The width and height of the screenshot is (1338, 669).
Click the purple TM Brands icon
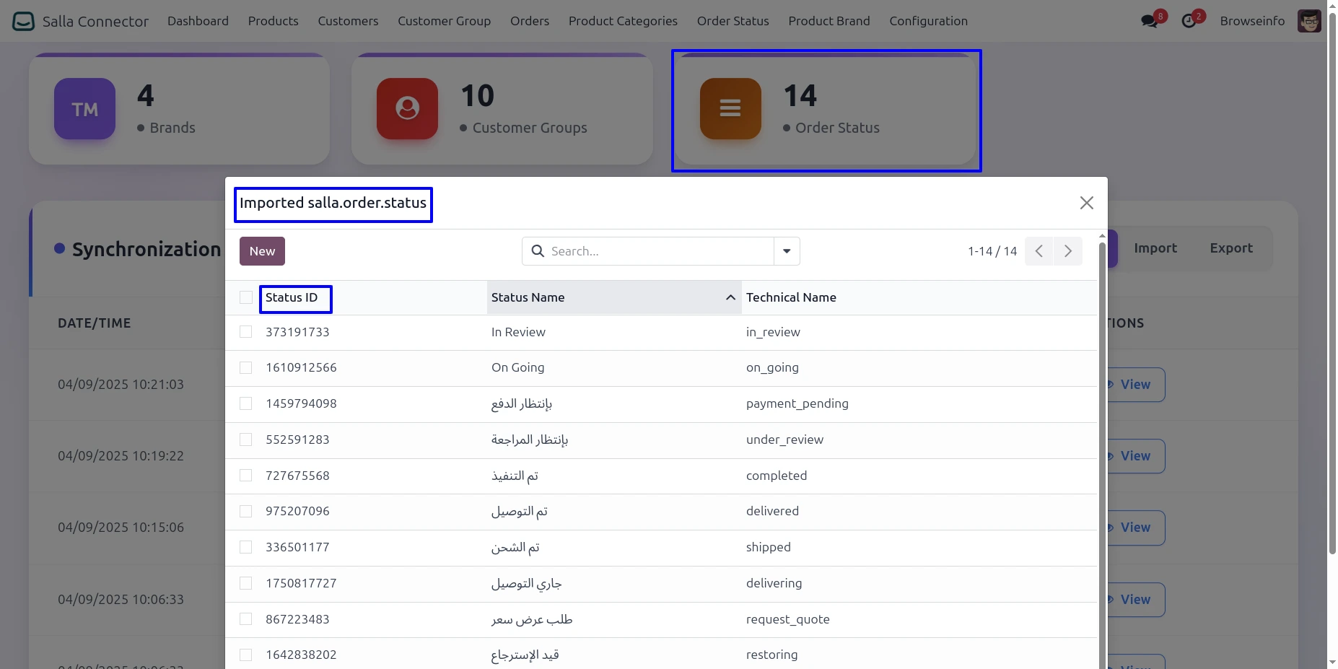(84, 109)
